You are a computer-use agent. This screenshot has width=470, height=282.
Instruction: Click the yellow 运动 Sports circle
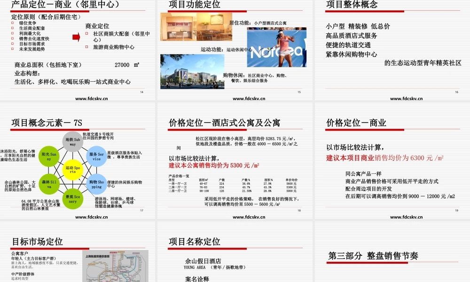coord(72,170)
